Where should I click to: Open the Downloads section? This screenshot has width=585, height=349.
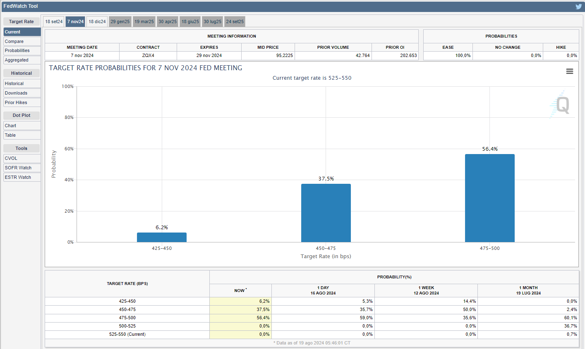point(22,93)
